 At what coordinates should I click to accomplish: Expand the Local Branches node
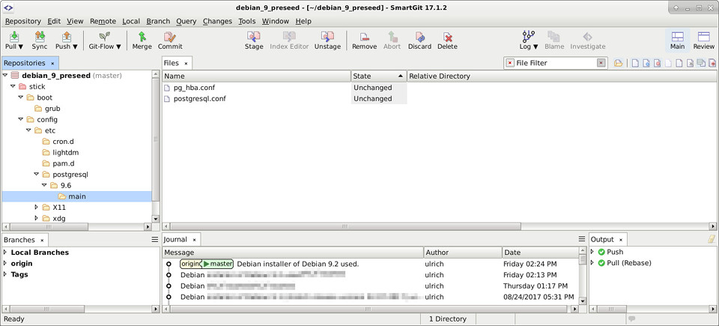coord(5,253)
